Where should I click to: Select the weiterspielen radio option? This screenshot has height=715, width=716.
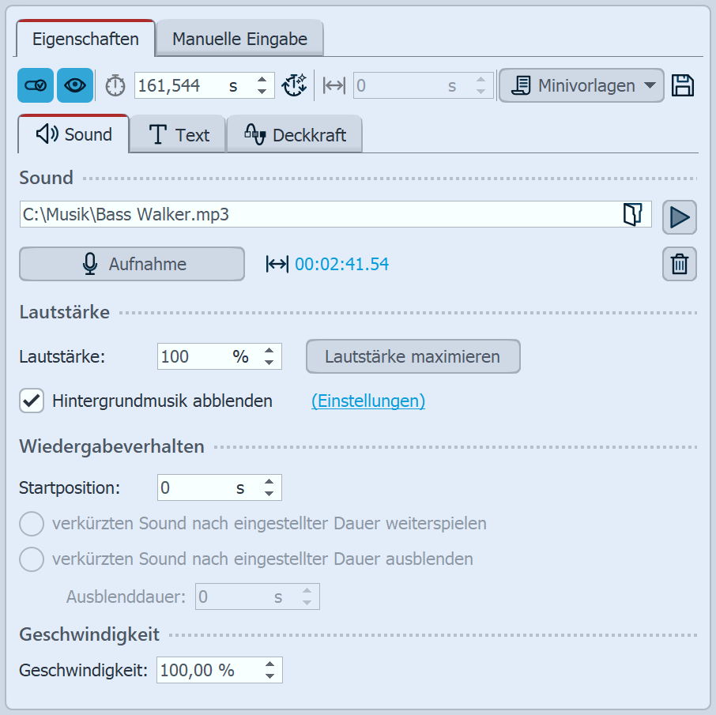point(31,523)
